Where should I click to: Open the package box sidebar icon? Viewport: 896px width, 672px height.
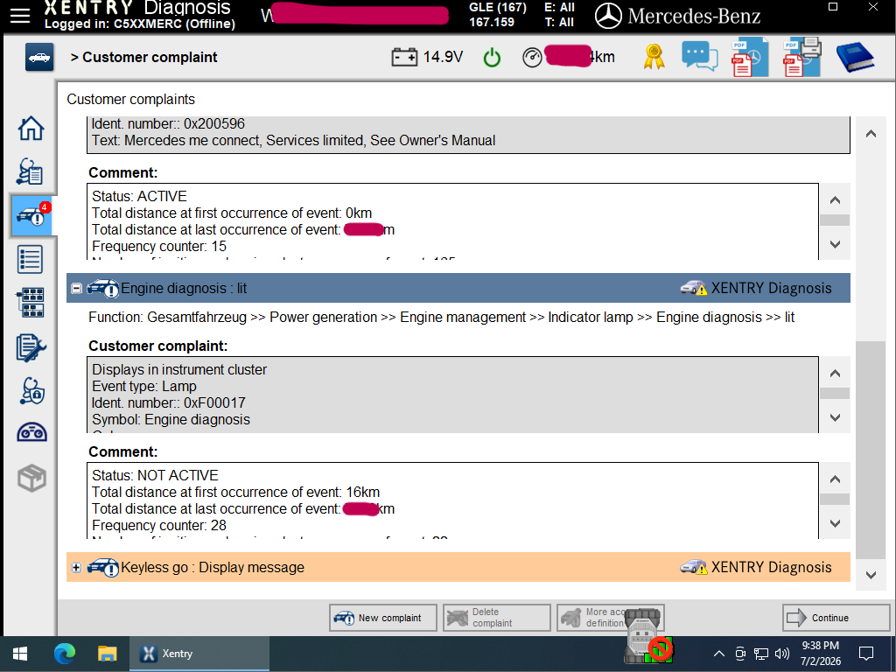pos(31,479)
